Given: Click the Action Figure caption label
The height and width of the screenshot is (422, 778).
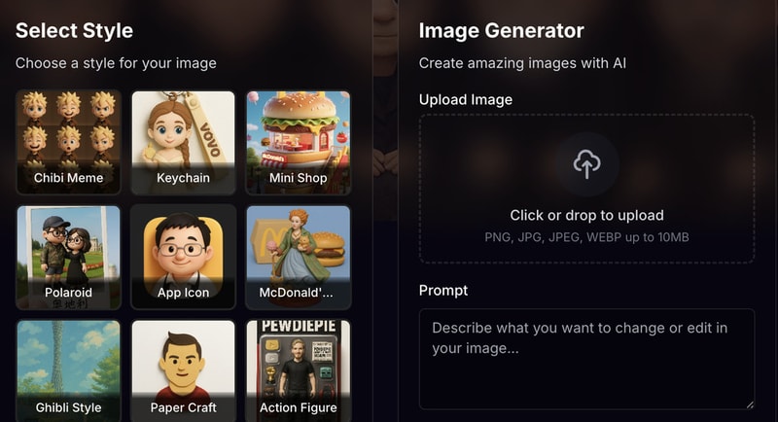Looking at the screenshot, I should (299, 407).
